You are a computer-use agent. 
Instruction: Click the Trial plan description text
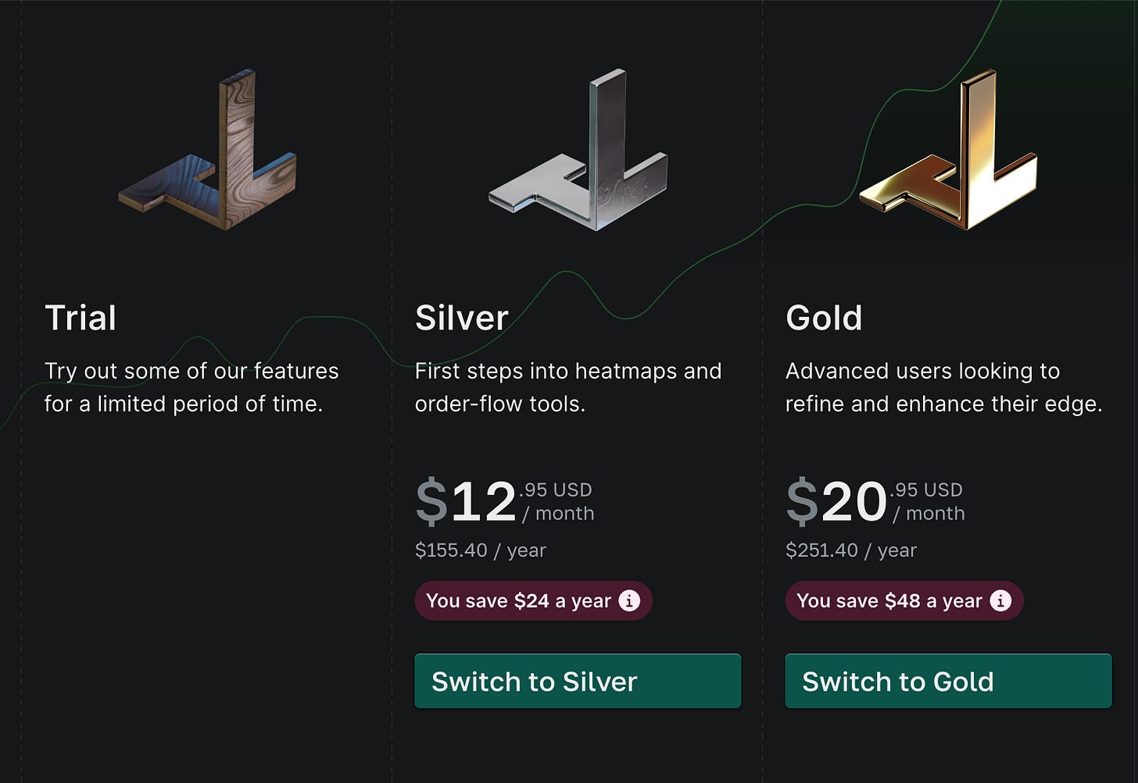pos(192,387)
